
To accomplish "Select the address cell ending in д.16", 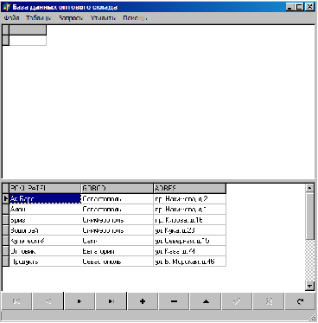I will click(190, 220).
